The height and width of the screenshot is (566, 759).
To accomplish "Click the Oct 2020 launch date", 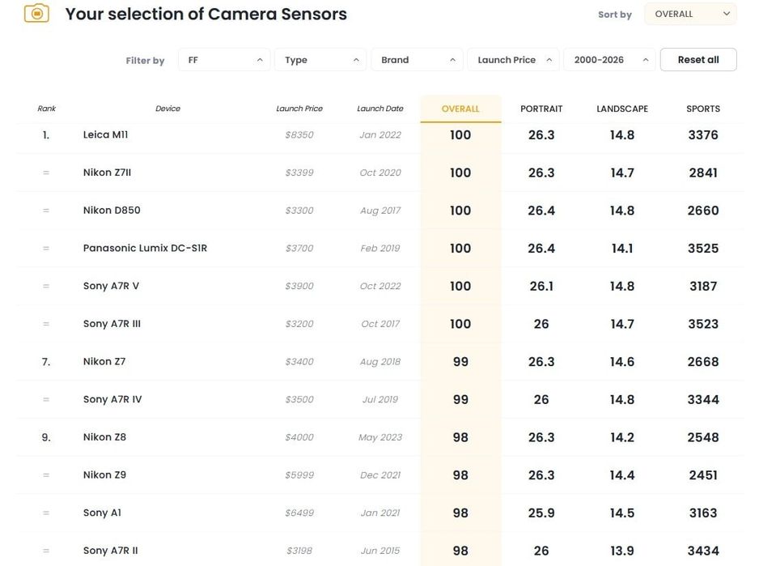I will (x=380, y=172).
